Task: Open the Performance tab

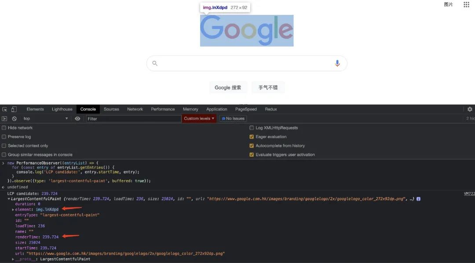Action: pyautogui.click(x=163, y=109)
